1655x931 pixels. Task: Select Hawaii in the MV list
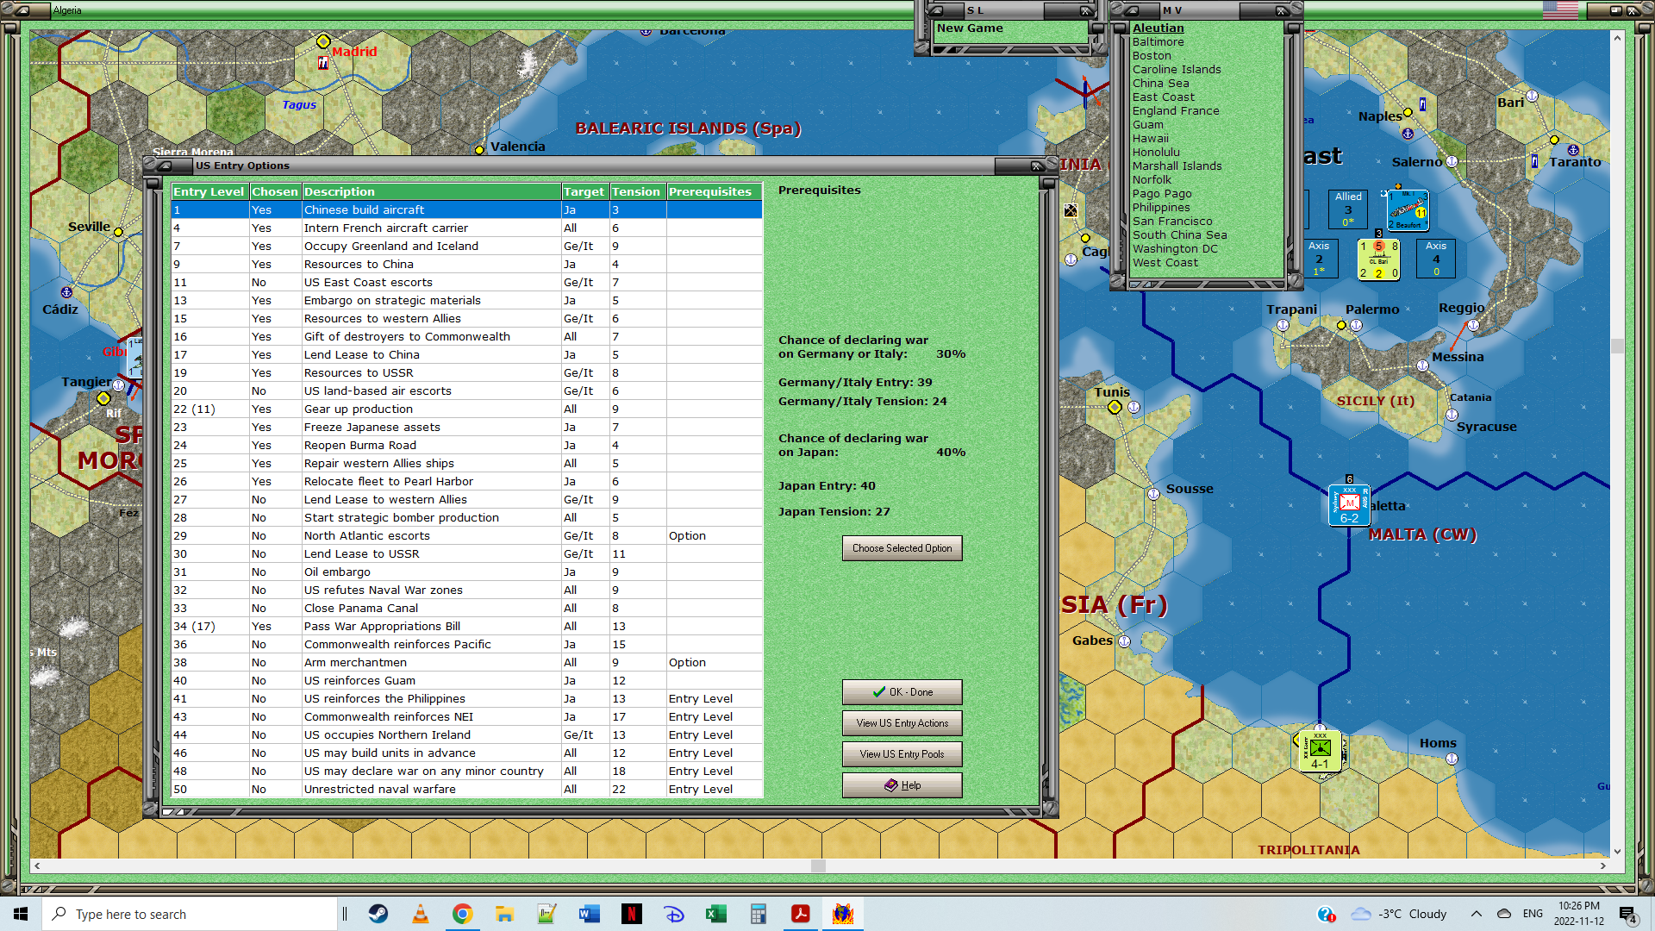pos(1151,138)
